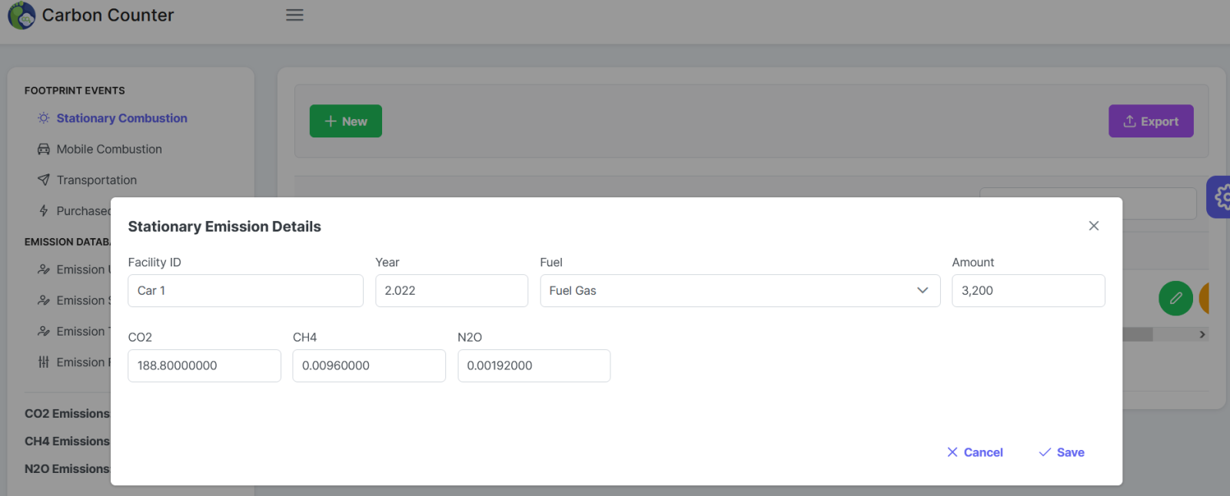The height and width of the screenshot is (496, 1230).
Task: Close the Stationary Emission Details dialog
Action: pyautogui.click(x=1093, y=226)
